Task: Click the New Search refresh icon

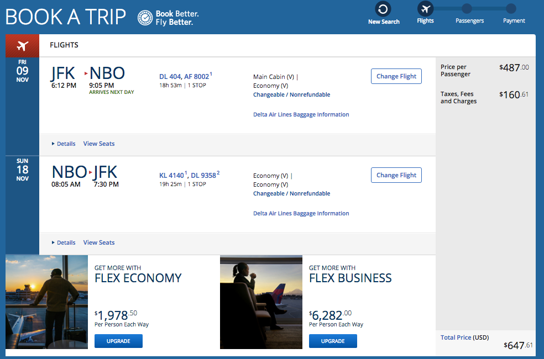Action: 383,9
